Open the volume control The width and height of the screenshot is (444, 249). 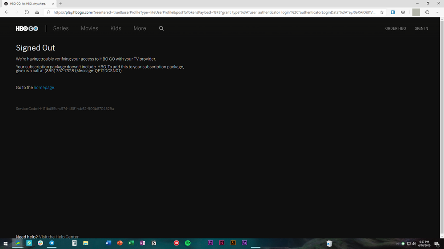[414, 244]
